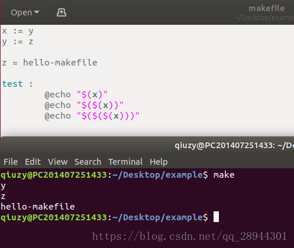Open the Terminal menu in the menu bar
This screenshot has height=248, width=294.
(125, 162)
